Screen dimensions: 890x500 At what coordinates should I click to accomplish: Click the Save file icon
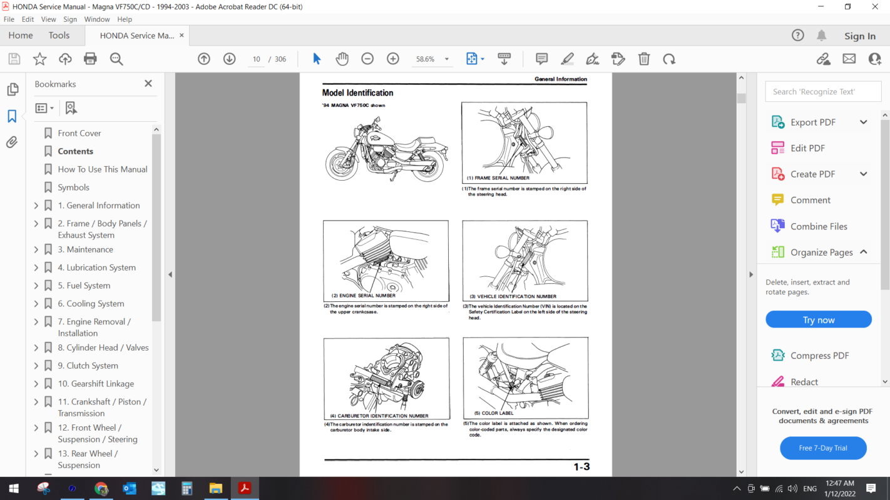(x=14, y=59)
